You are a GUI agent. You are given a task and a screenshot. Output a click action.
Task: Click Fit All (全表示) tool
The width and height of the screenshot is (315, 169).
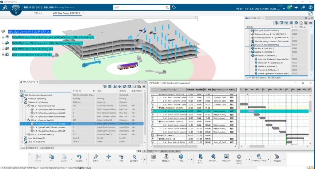click(x=96, y=158)
